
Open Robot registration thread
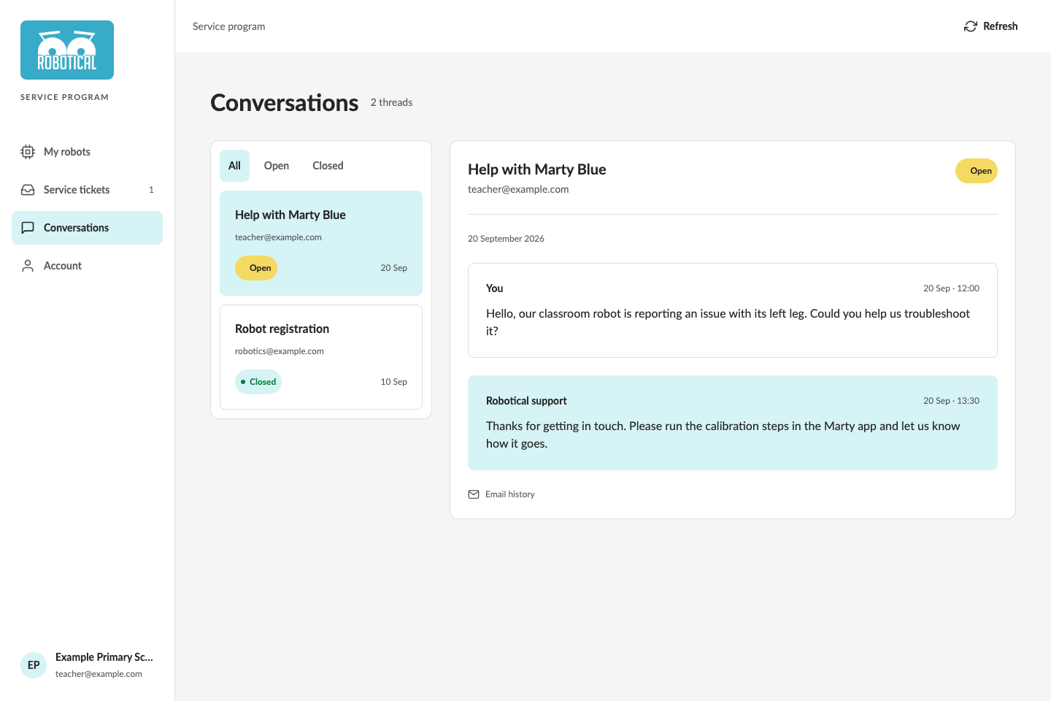321,357
